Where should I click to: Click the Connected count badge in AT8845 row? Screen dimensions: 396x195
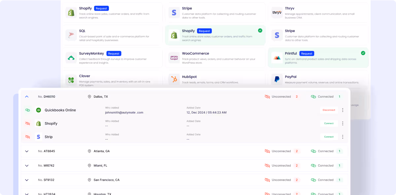coord(340,151)
